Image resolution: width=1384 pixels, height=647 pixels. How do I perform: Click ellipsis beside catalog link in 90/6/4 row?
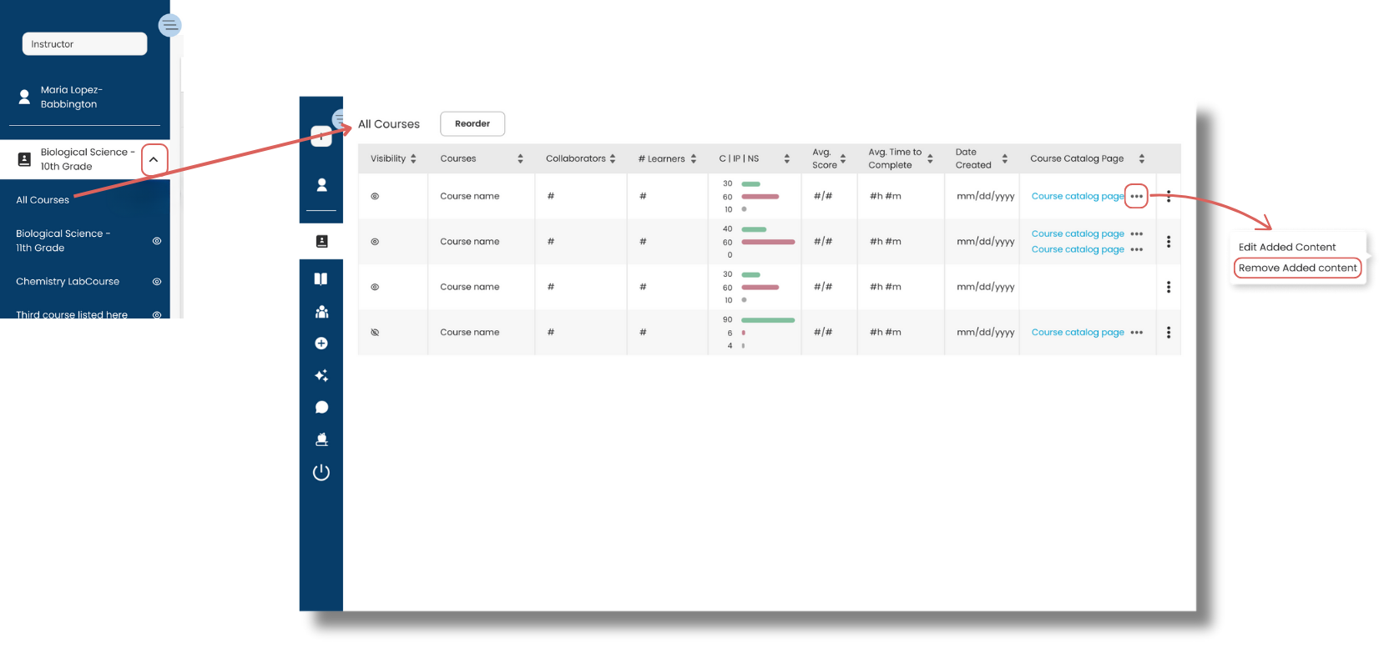(x=1137, y=333)
